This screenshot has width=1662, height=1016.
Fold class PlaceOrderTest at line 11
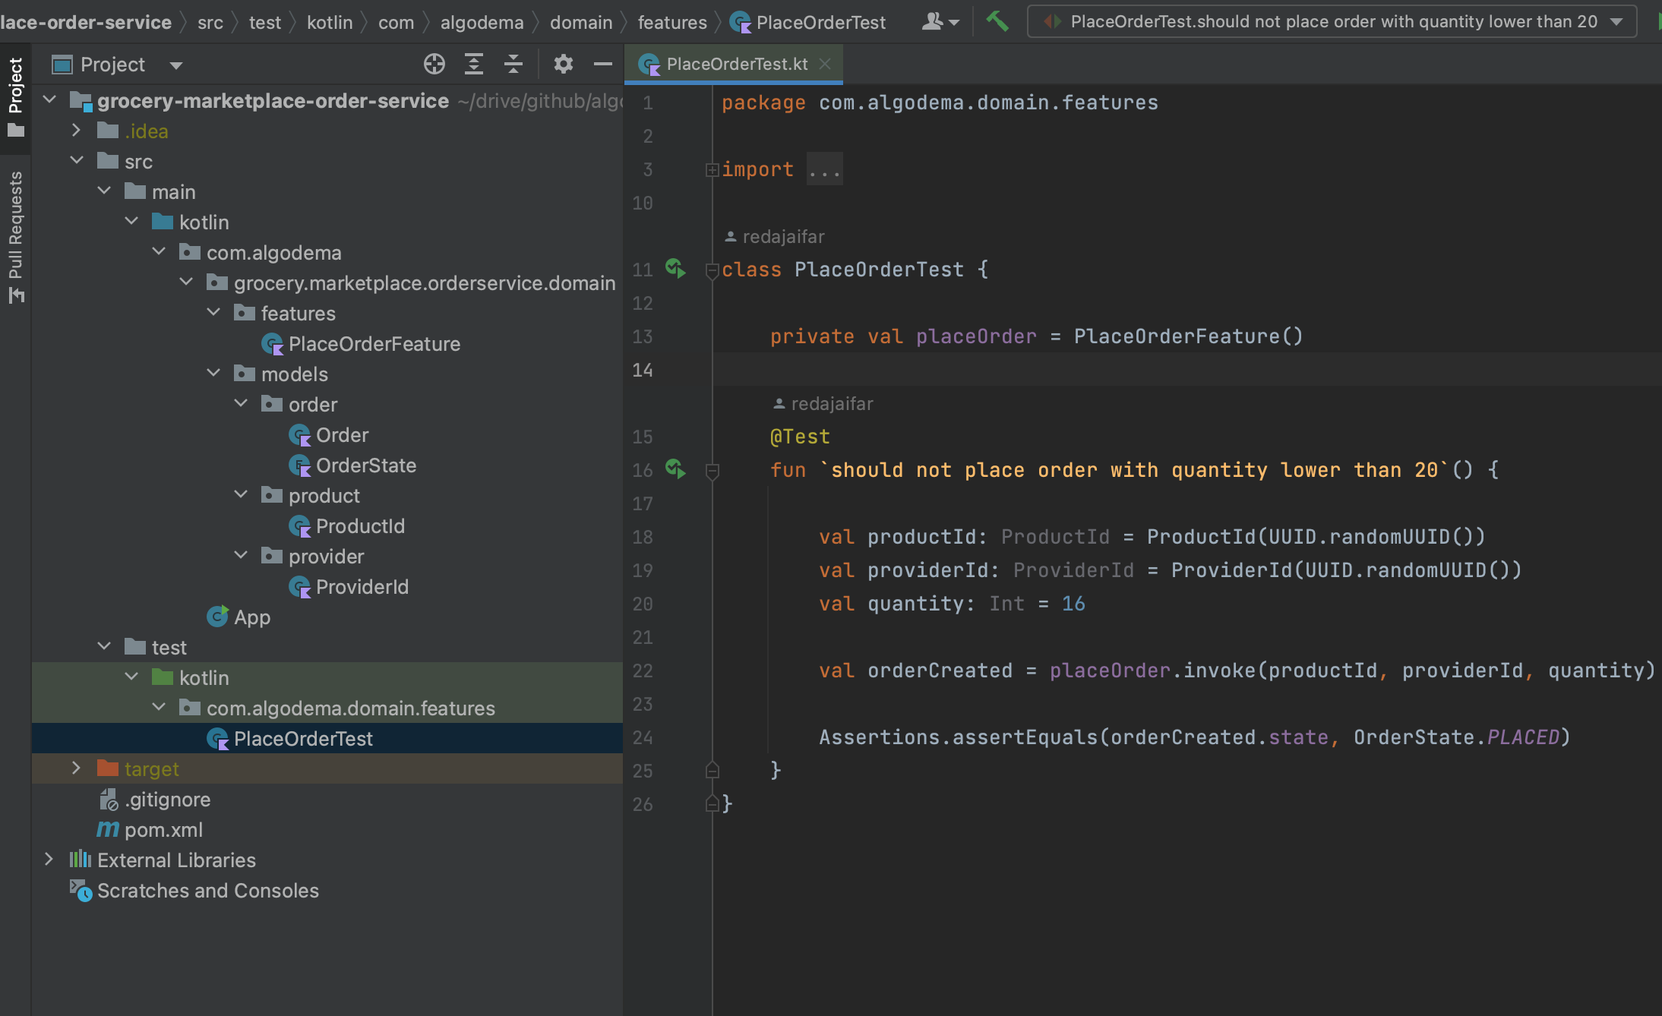tap(712, 270)
